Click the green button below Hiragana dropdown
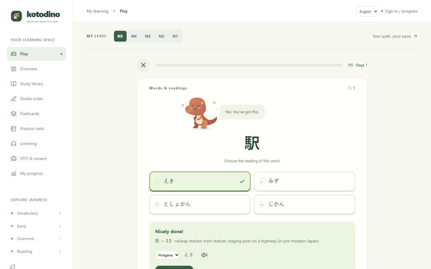Viewport: 431px width, 269px height. [174, 267]
